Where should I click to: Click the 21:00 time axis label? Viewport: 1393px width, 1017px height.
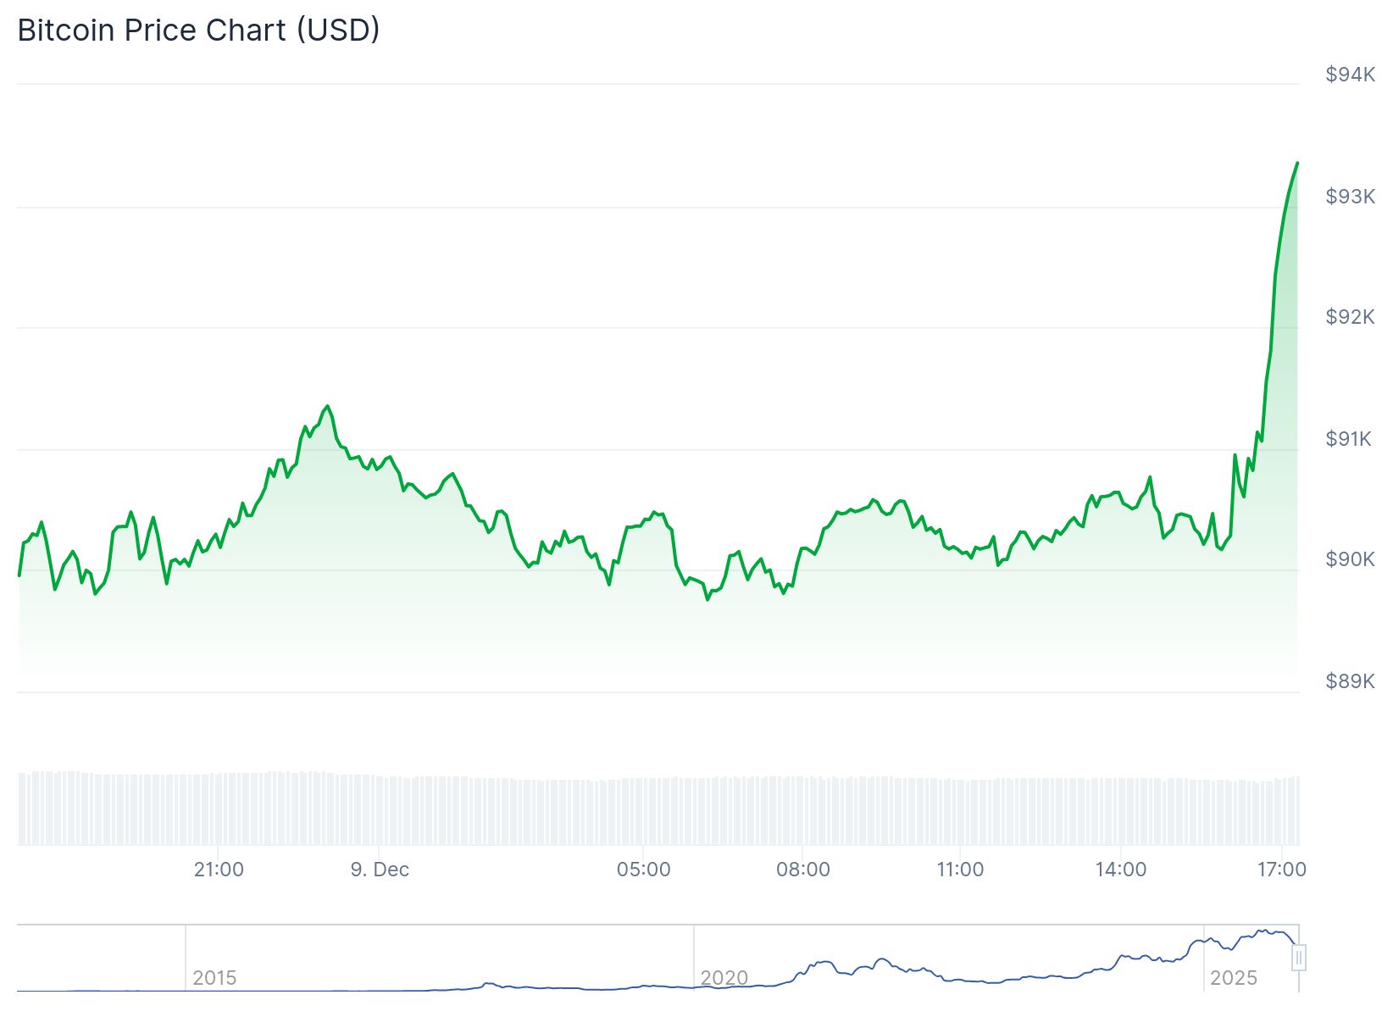219,870
